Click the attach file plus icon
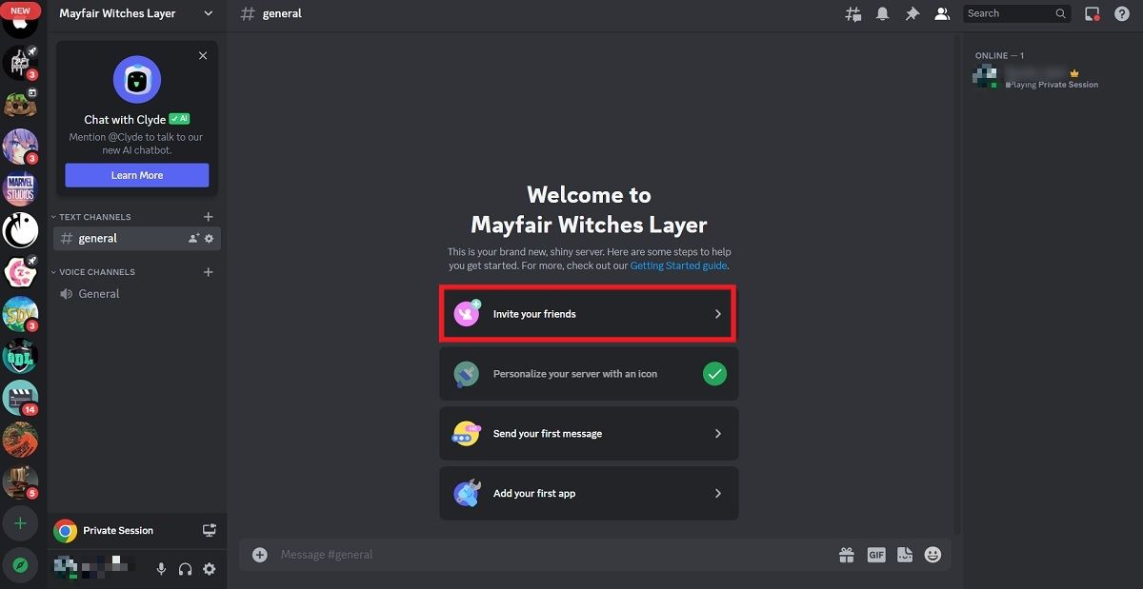Viewport: 1143px width, 589px height. point(259,554)
